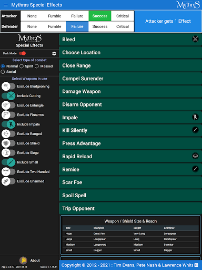Set Attacker result to Success
This screenshot has width=202, height=270.
[100, 16]
